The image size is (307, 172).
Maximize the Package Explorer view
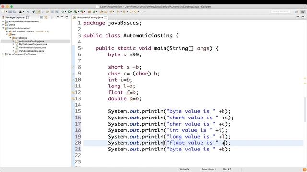(x=67, y=17)
